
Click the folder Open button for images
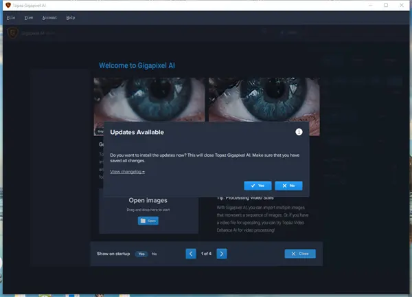click(148, 221)
